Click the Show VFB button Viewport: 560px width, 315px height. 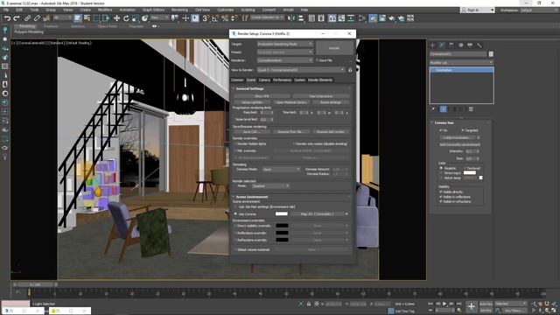pyautogui.click(x=262, y=96)
